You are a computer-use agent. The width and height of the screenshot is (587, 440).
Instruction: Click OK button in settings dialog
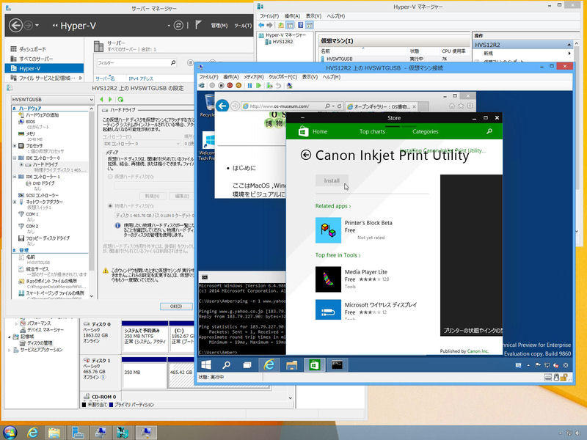pyautogui.click(x=176, y=306)
